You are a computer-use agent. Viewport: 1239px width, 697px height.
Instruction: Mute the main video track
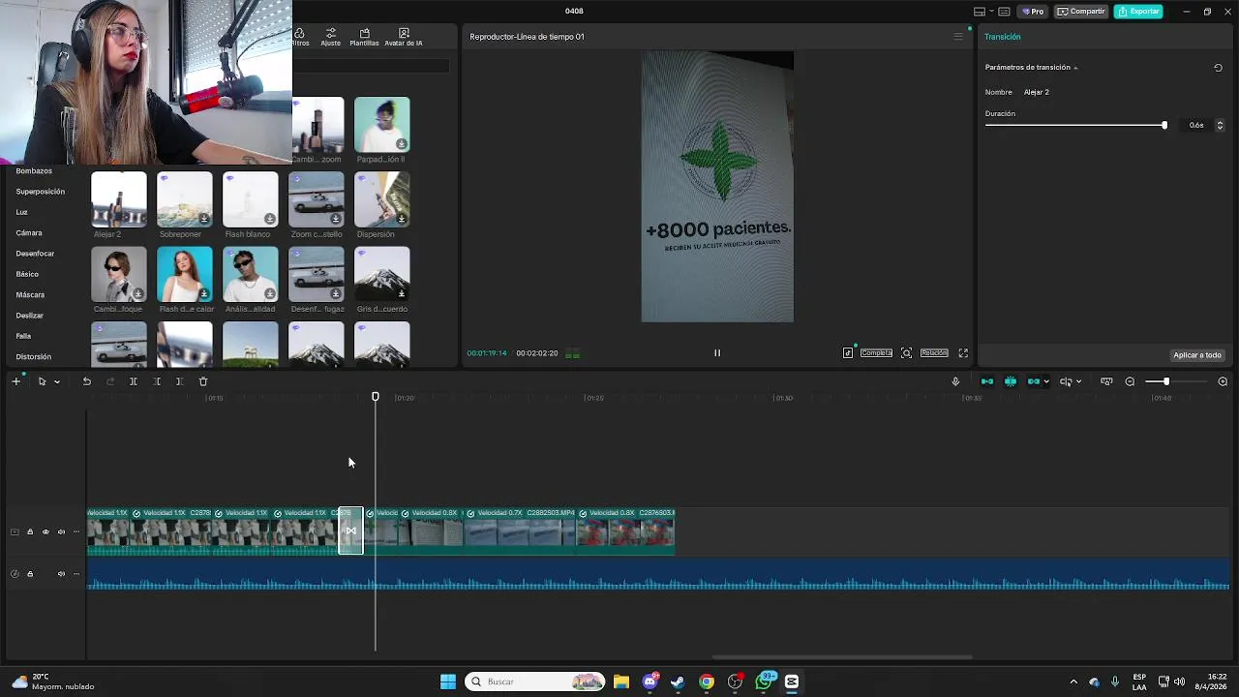coord(61,531)
